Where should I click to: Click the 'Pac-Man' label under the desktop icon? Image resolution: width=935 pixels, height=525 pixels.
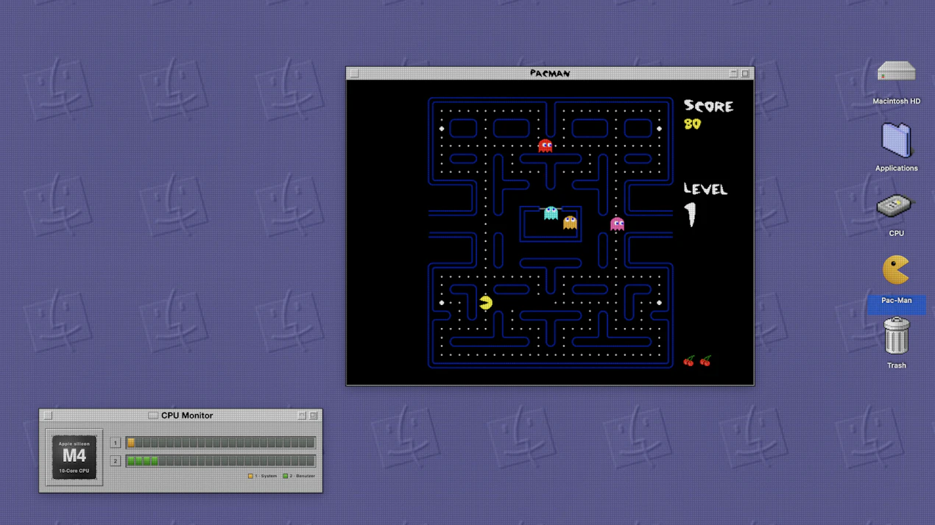pos(896,300)
